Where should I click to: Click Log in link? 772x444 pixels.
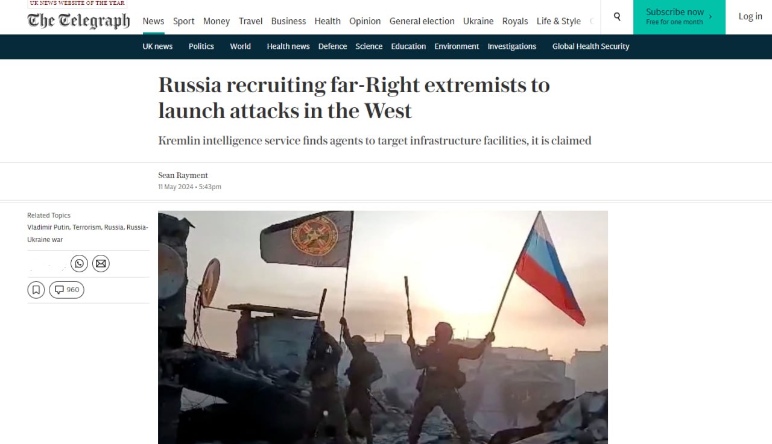750,16
